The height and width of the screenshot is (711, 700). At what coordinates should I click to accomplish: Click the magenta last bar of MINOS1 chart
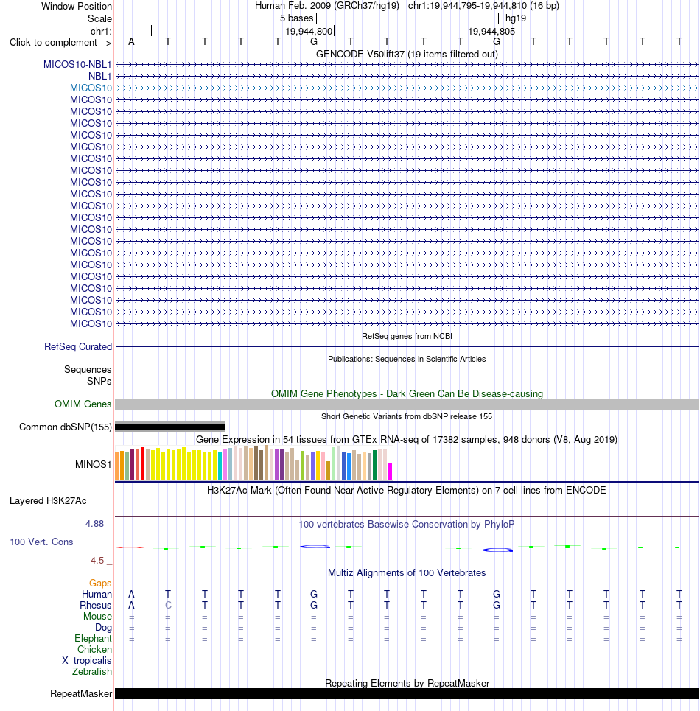pos(390,472)
